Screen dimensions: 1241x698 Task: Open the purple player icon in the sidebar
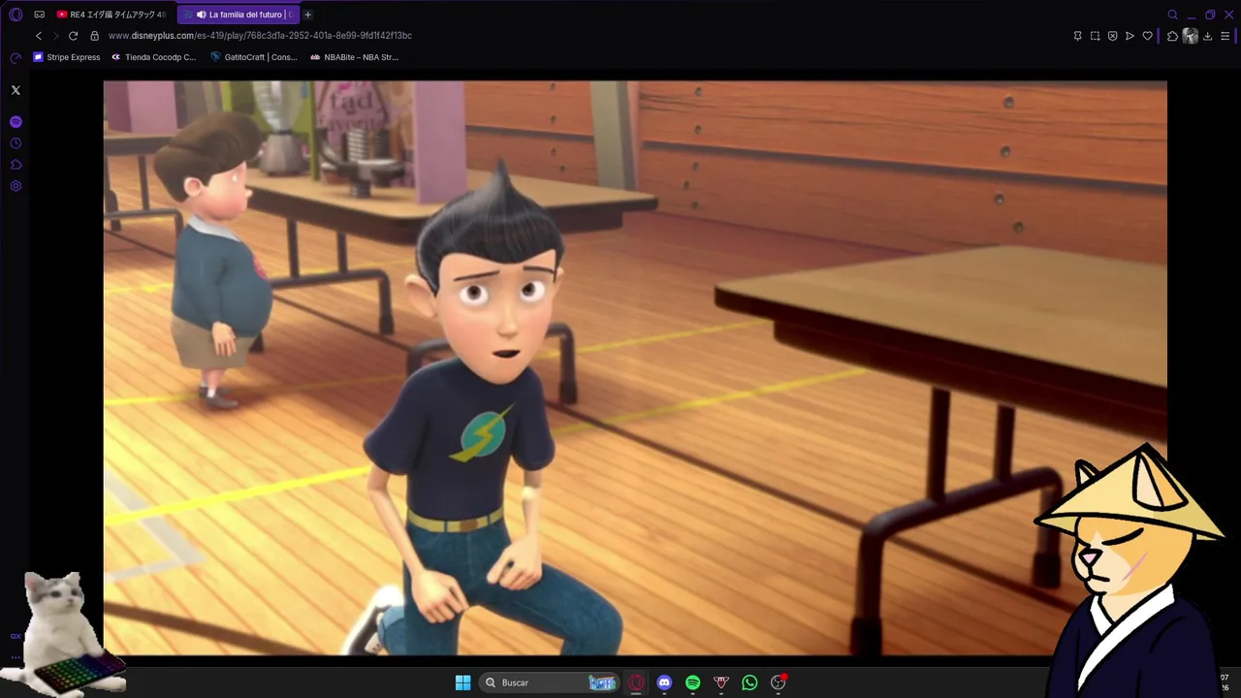pyautogui.click(x=16, y=122)
